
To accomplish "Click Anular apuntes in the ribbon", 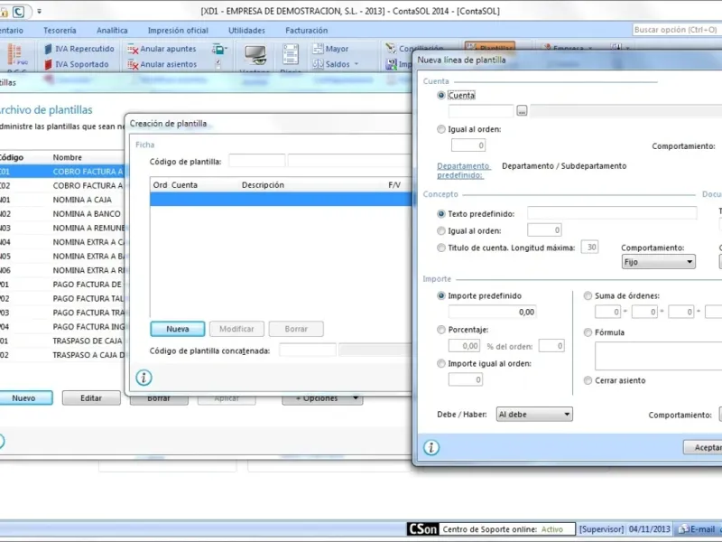I will pos(162,49).
